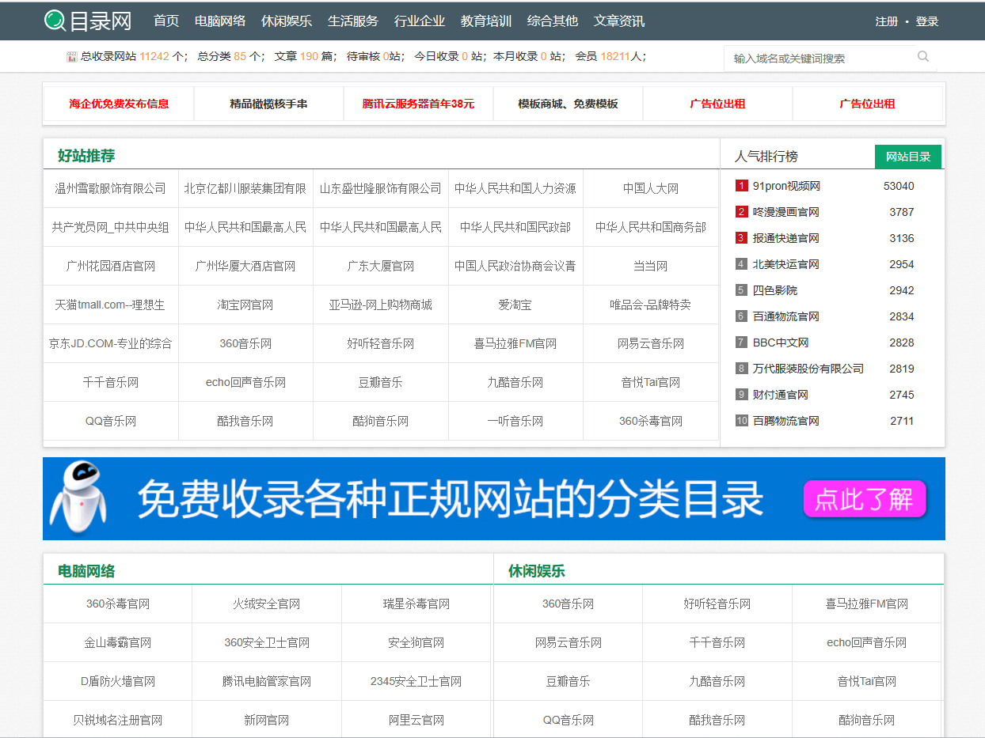The width and height of the screenshot is (985, 738).
Task: Open 百腾物流官网 ranking entry
Action: pyautogui.click(x=785, y=421)
